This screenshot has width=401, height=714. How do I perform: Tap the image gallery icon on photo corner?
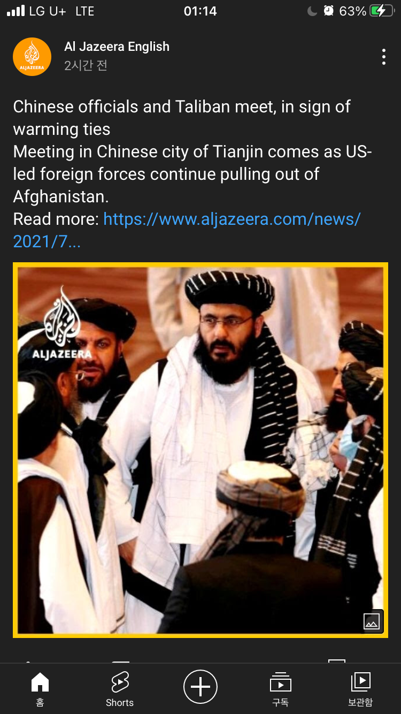pos(372,621)
